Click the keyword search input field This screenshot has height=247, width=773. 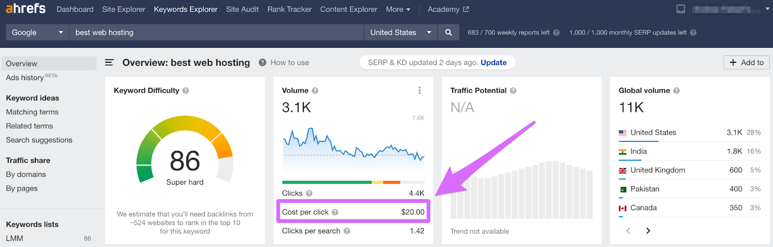coord(216,32)
